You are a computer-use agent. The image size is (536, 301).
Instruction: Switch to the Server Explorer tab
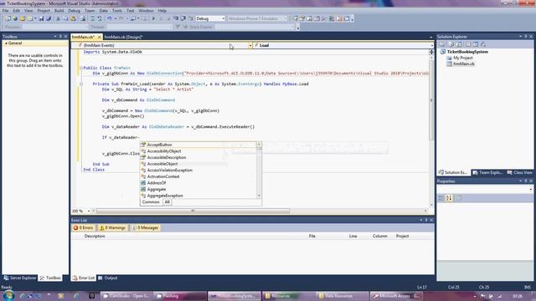click(20, 278)
